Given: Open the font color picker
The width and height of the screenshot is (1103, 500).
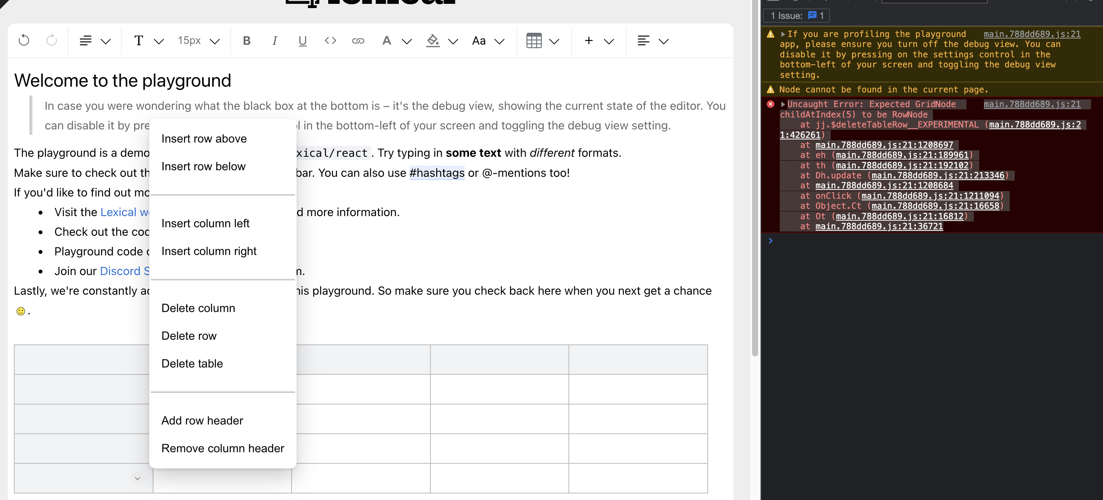Looking at the screenshot, I should click(387, 40).
